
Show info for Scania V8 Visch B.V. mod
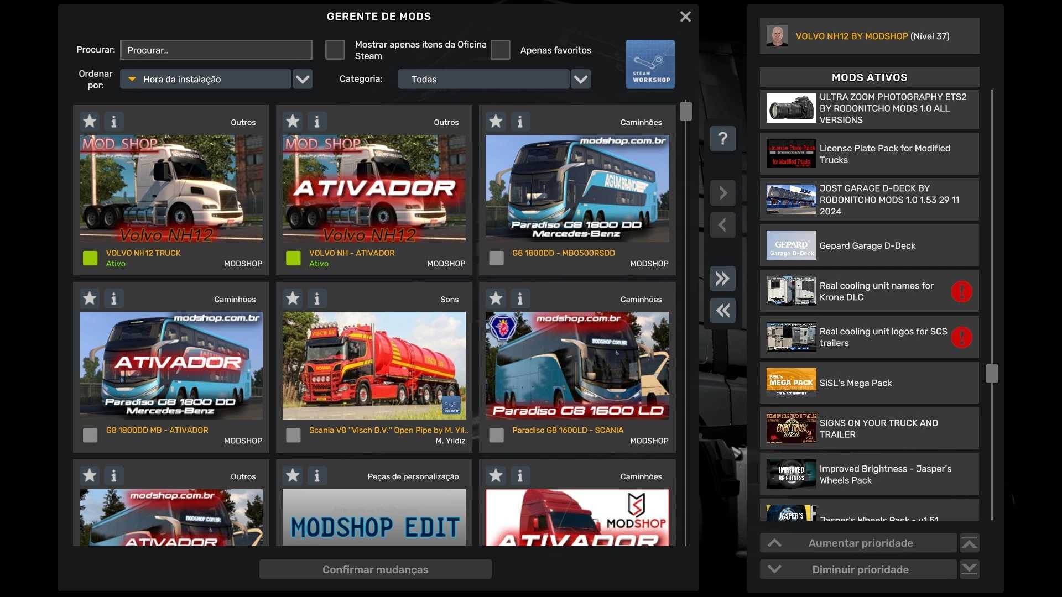[317, 298]
